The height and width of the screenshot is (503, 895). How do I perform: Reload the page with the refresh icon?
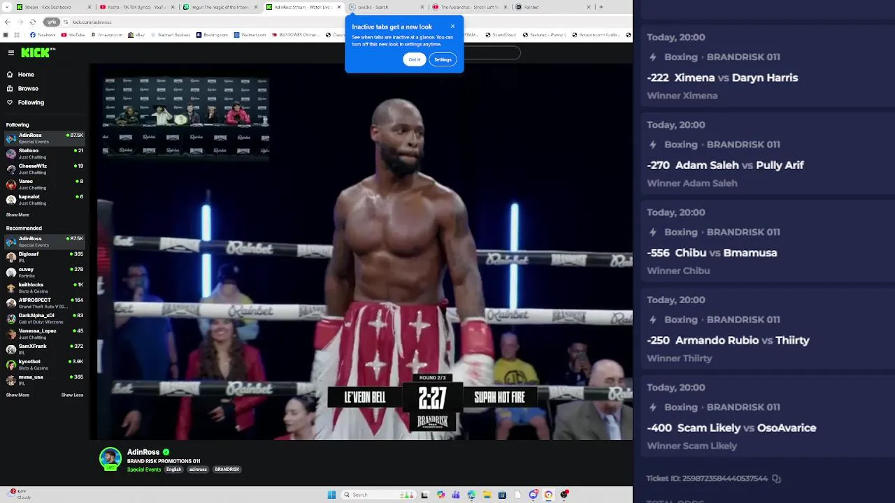click(x=33, y=22)
